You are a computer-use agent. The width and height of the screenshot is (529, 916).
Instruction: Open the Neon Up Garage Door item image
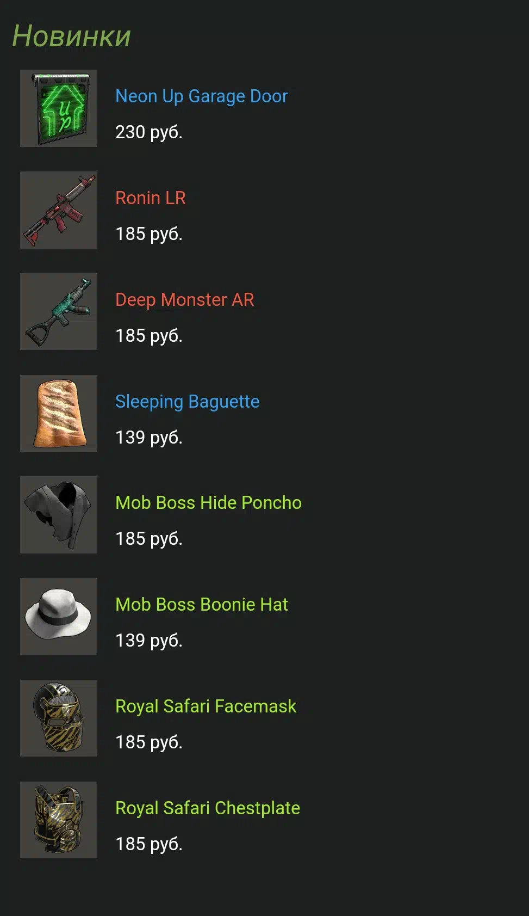pyautogui.click(x=59, y=108)
